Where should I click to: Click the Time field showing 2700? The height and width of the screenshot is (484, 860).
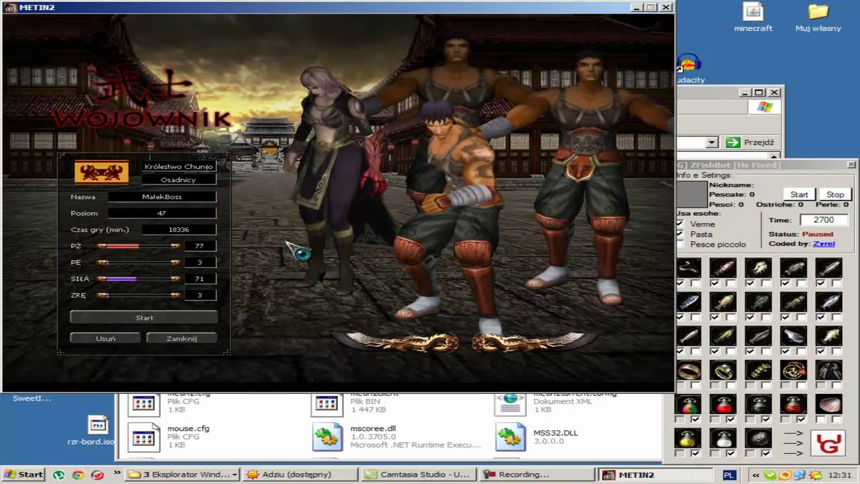(x=824, y=220)
